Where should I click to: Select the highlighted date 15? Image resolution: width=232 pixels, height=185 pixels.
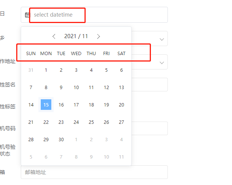point(46,105)
